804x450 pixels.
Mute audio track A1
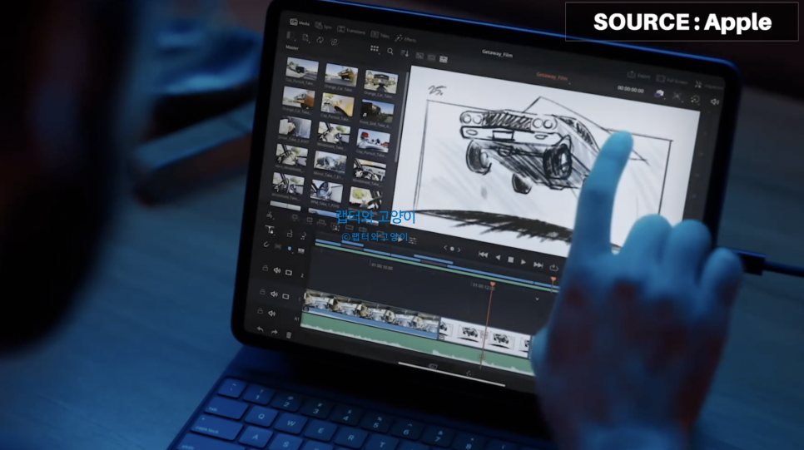tap(272, 313)
